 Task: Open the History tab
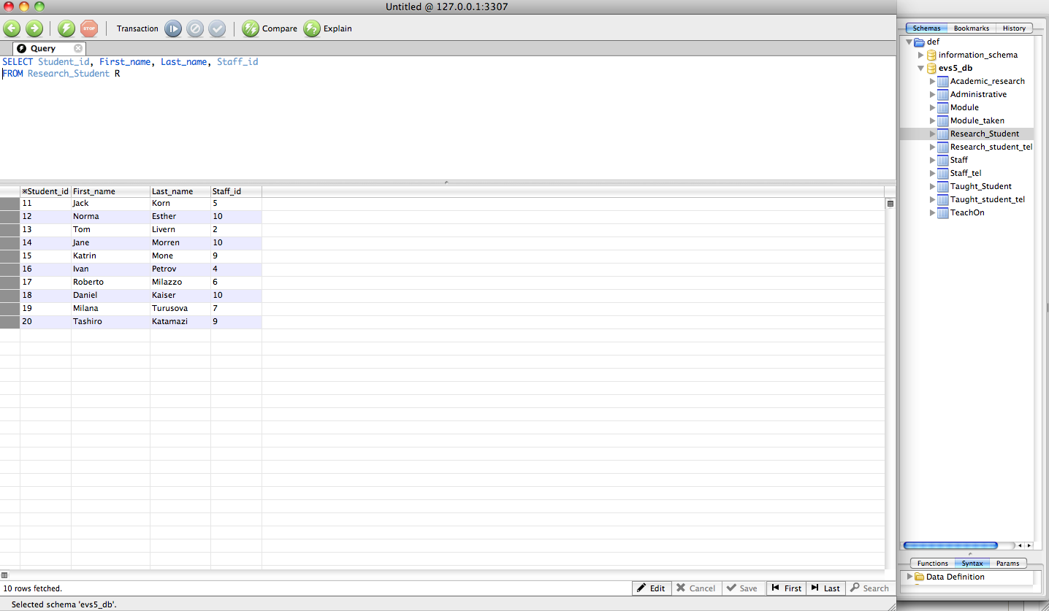(x=1013, y=28)
